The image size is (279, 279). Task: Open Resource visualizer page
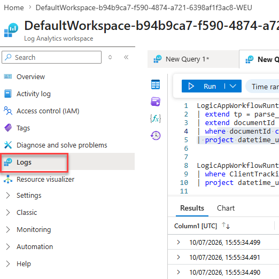coord(45,179)
